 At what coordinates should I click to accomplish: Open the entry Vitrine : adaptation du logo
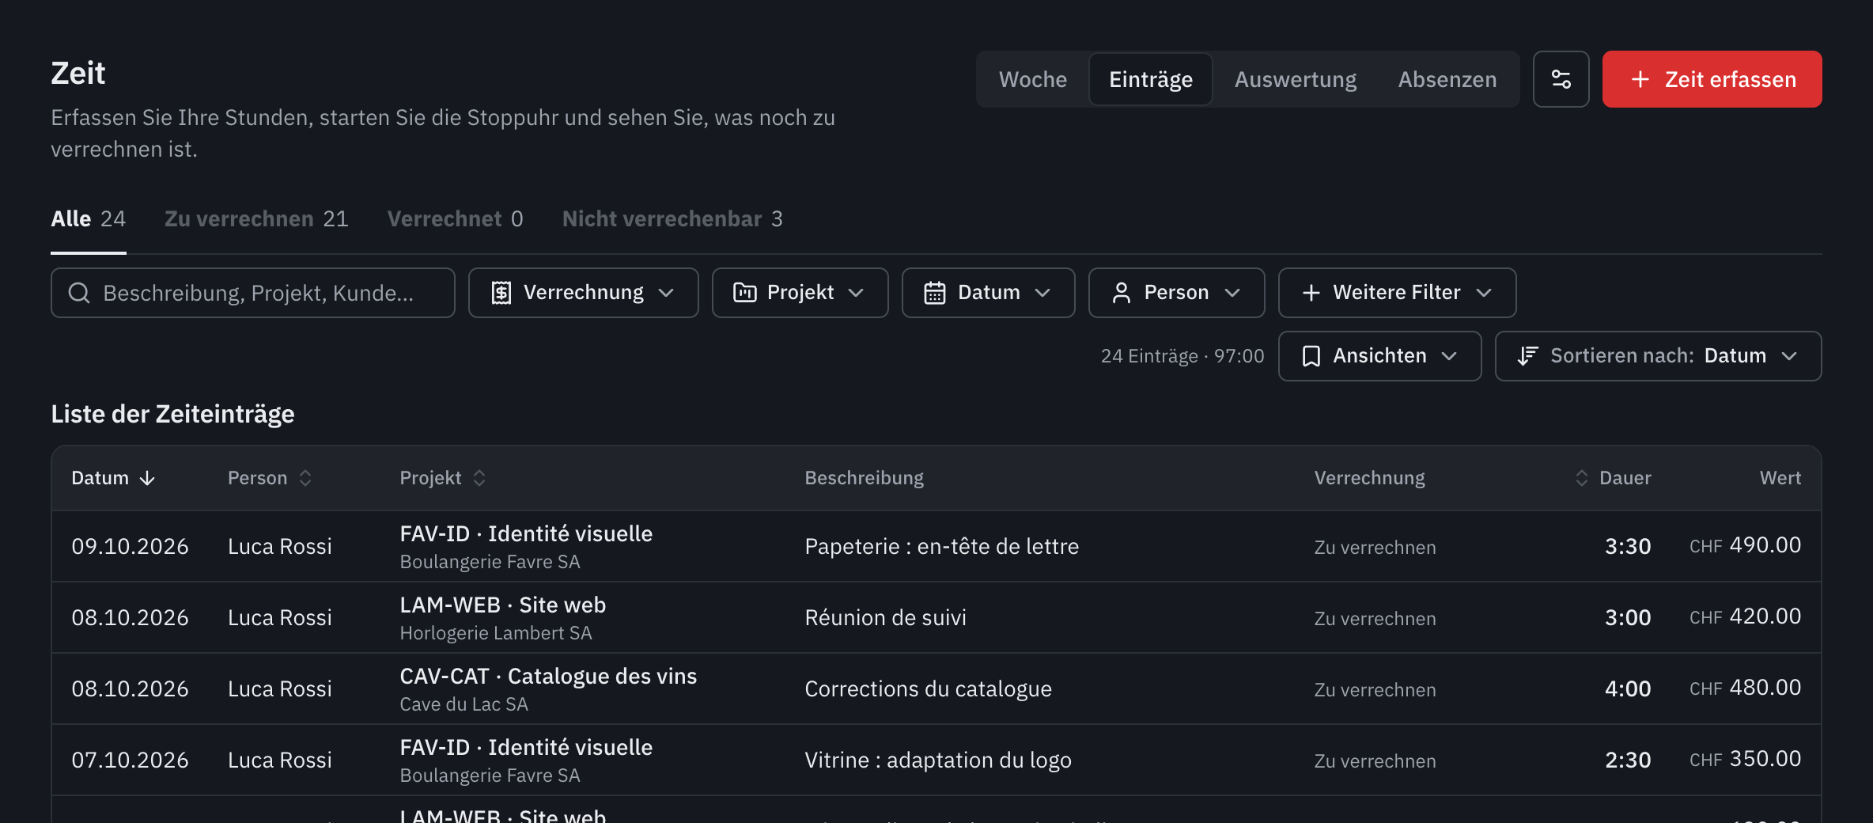click(936, 760)
